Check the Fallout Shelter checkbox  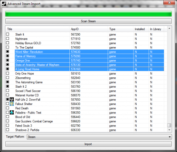click(x=7, y=104)
